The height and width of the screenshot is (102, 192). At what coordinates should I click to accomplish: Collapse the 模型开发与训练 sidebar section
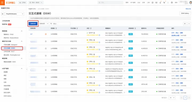click(x=22, y=41)
